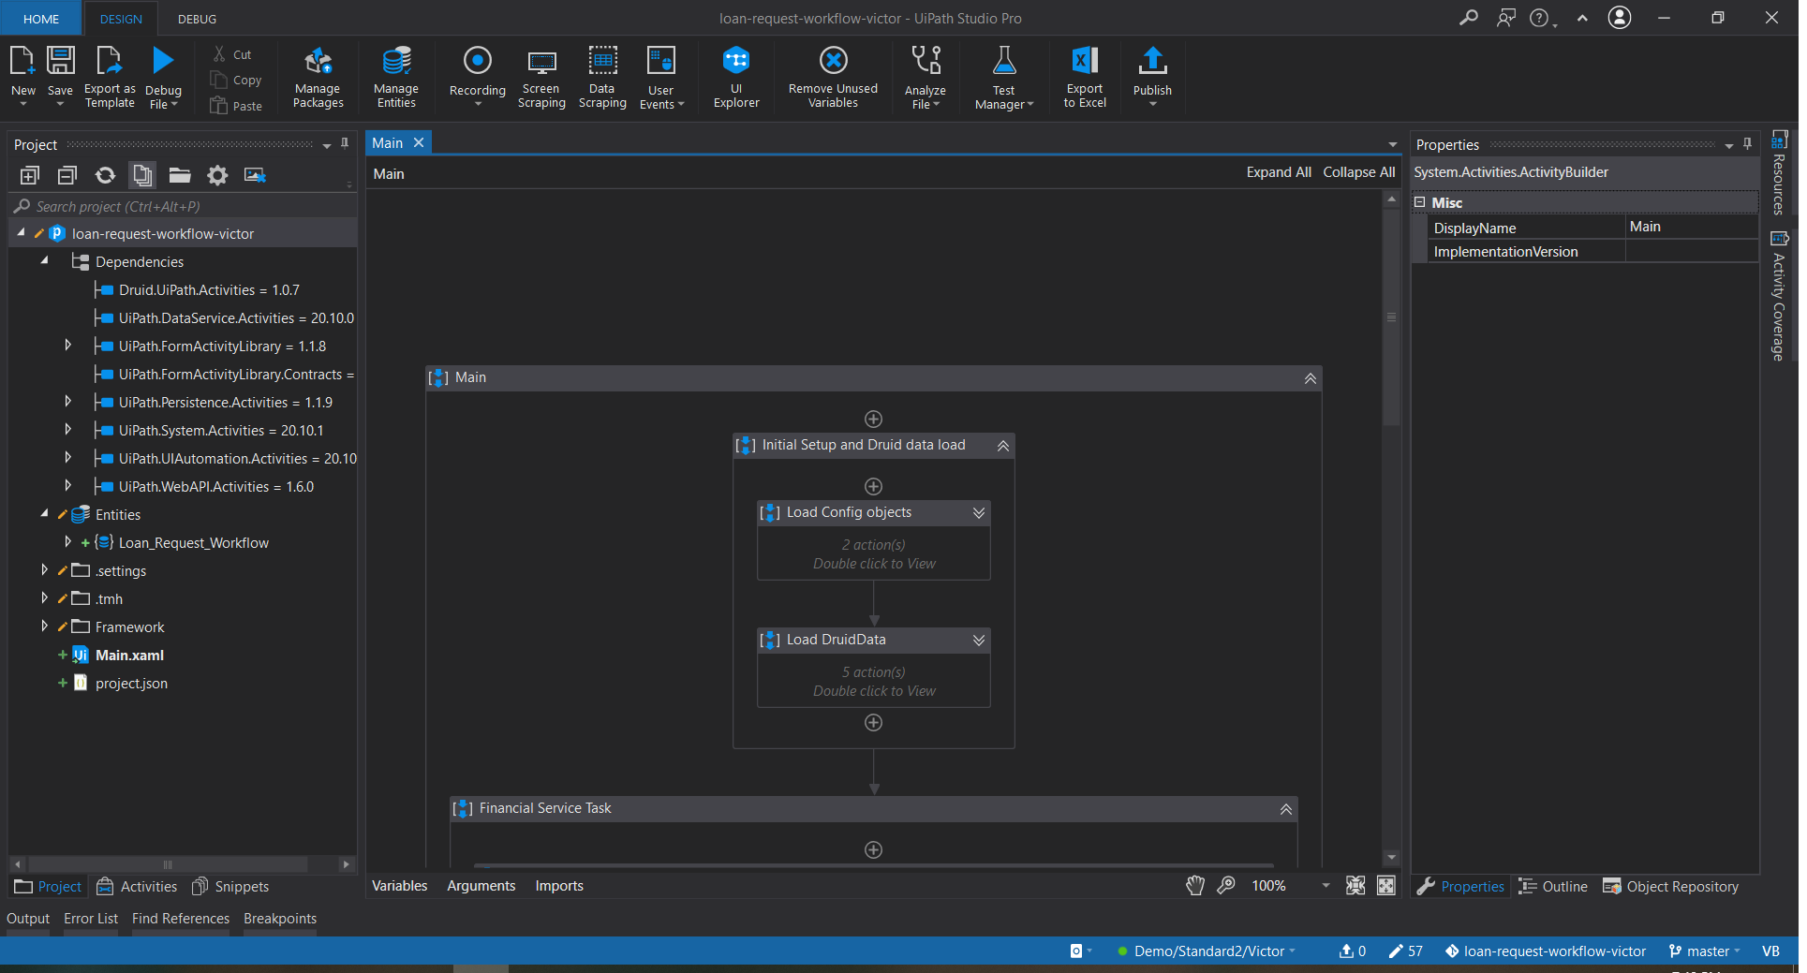1807x973 pixels.
Task: Collapse the Misc properties category
Action: [x=1420, y=202]
